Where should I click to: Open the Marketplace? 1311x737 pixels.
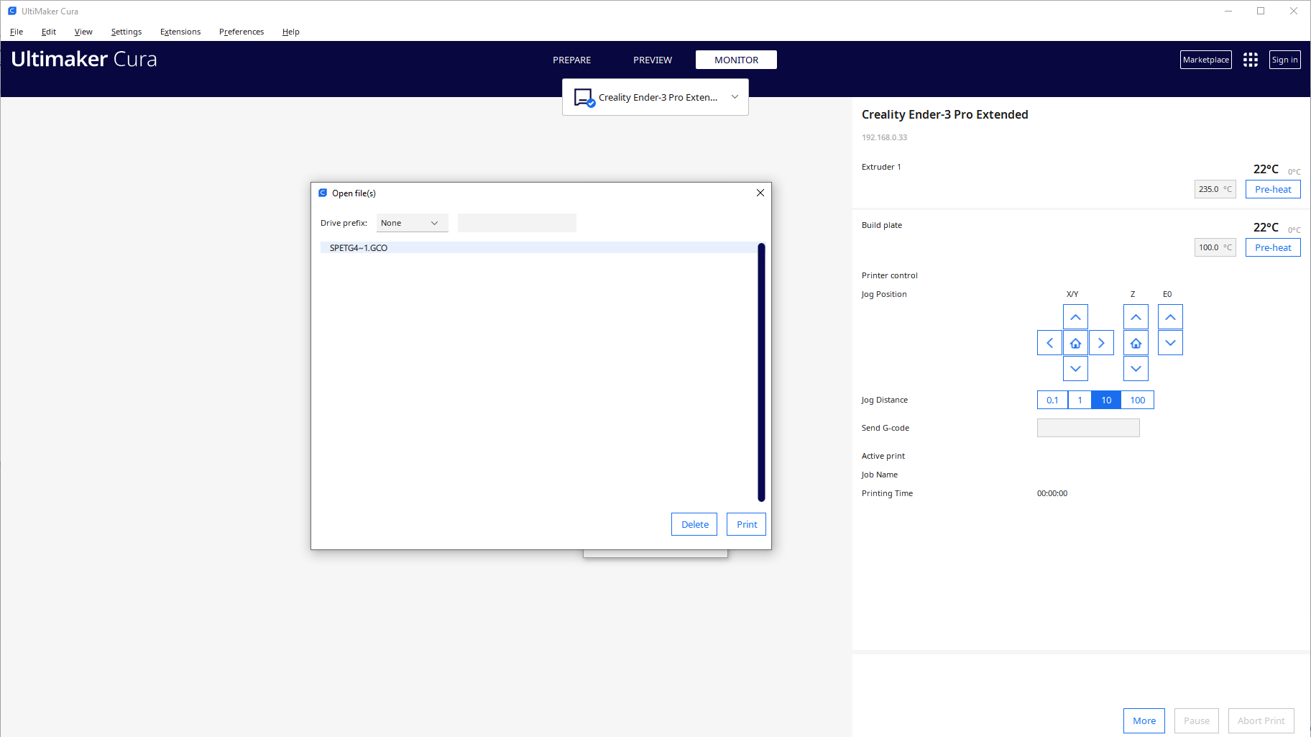1206,60
